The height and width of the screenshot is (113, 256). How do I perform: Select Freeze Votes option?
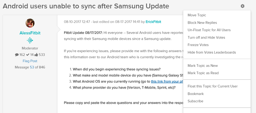point(198,45)
